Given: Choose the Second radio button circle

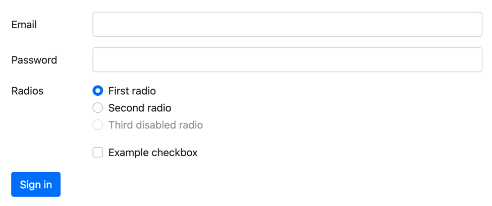Looking at the screenshot, I should (98, 108).
